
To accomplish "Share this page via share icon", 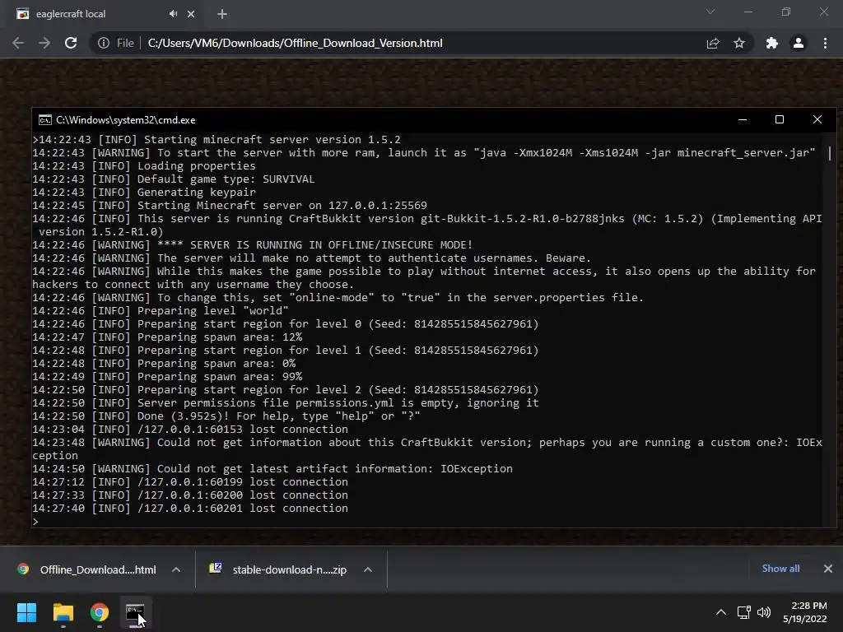I will (713, 43).
